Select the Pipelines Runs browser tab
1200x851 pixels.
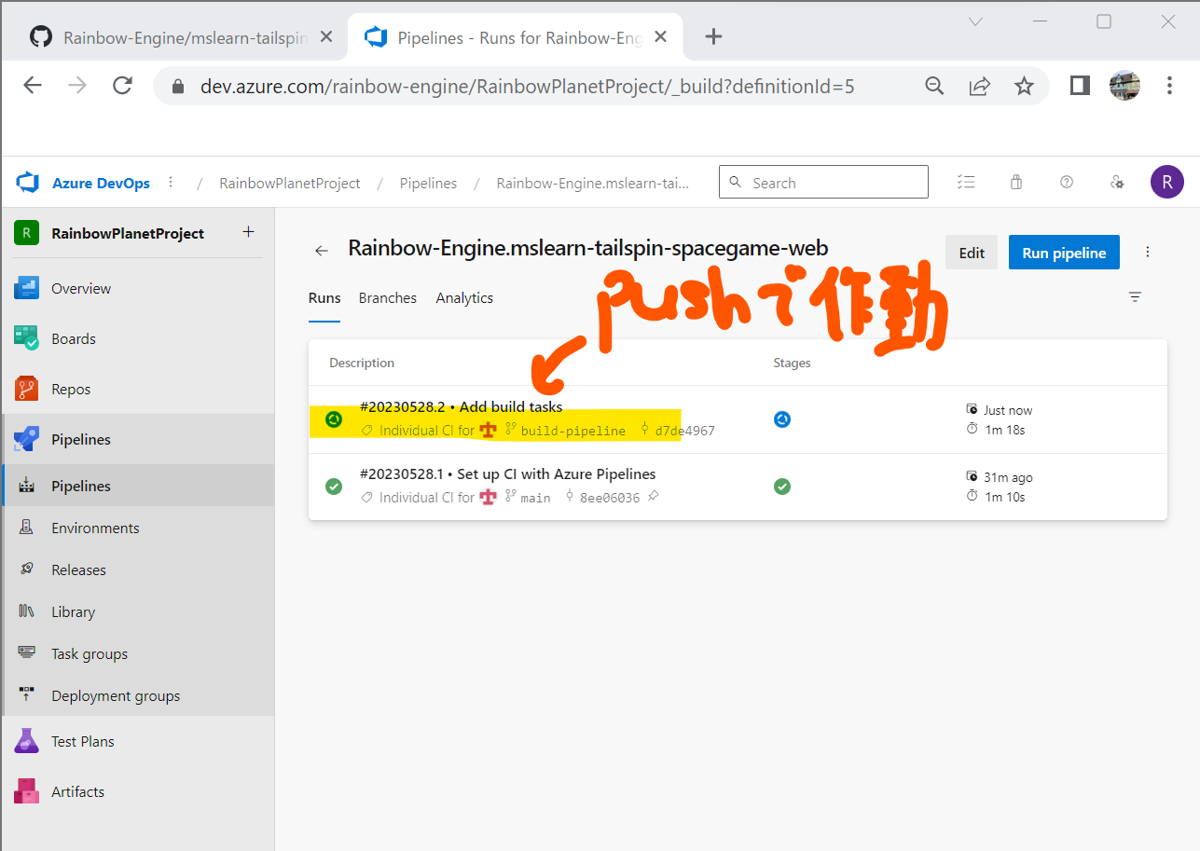[516, 37]
